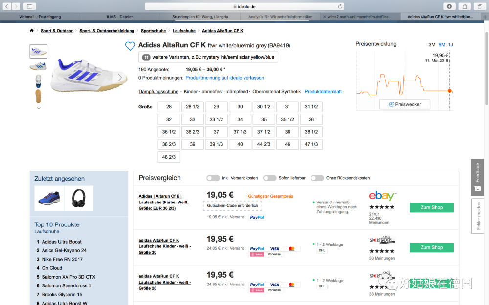The height and width of the screenshot is (305, 489).
Task: Go forward with Safari forward arrow
Action: 16,6
